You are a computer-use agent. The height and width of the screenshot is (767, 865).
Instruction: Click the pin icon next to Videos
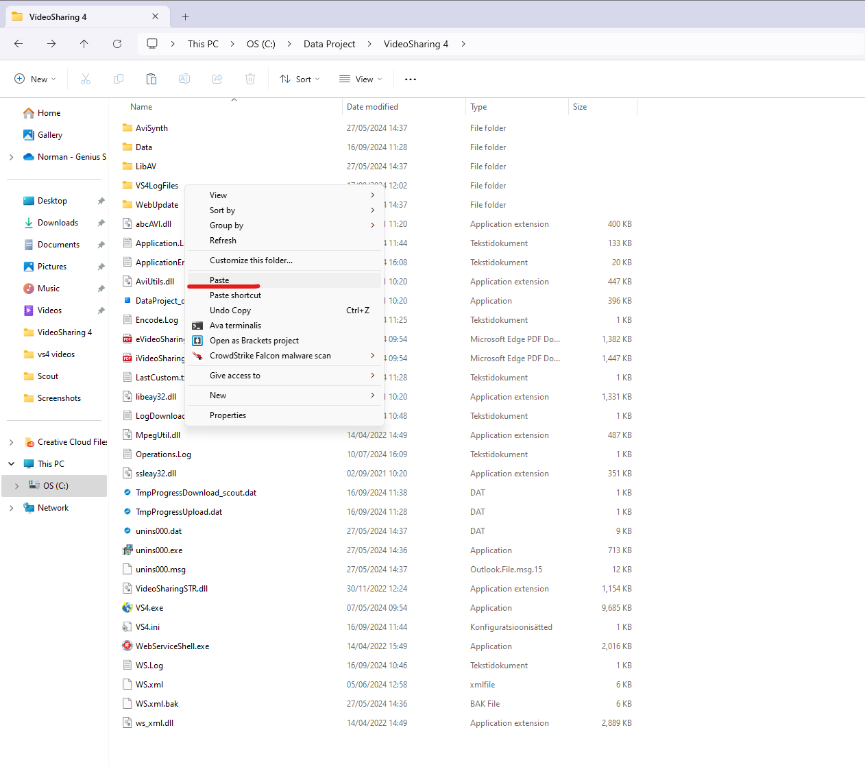(x=101, y=311)
